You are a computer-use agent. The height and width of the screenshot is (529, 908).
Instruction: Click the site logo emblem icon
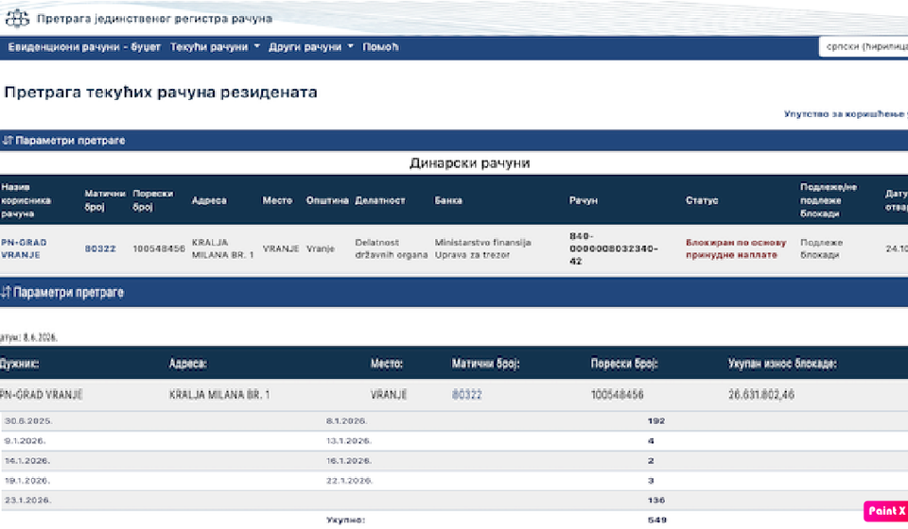[x=17, y=19]
